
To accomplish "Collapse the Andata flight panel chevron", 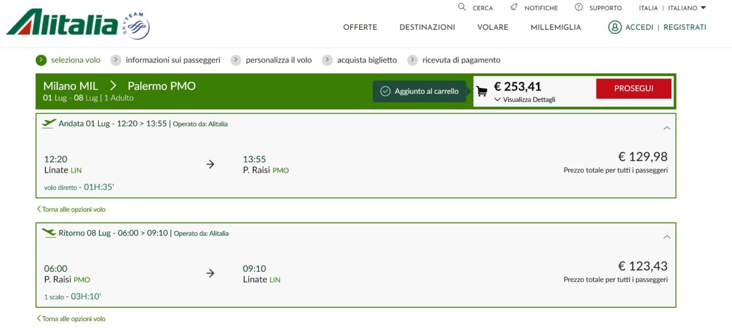I will 667,128.
